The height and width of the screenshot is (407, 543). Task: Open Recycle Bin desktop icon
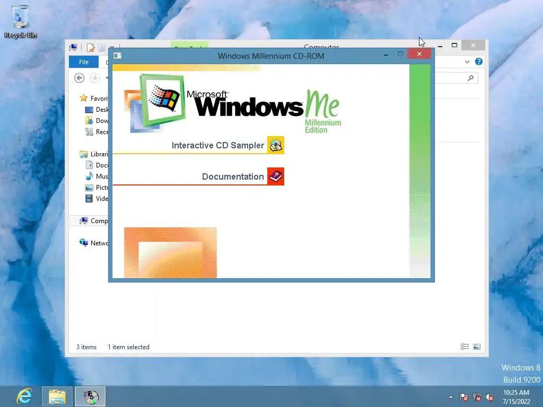[21, 21]
